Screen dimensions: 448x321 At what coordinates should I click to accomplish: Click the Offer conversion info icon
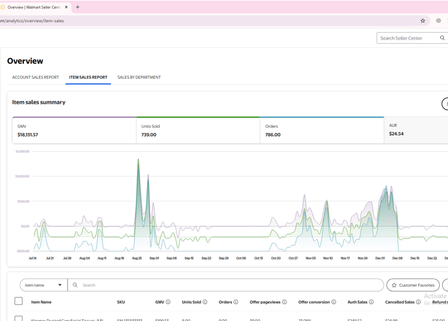pos(334,302)
